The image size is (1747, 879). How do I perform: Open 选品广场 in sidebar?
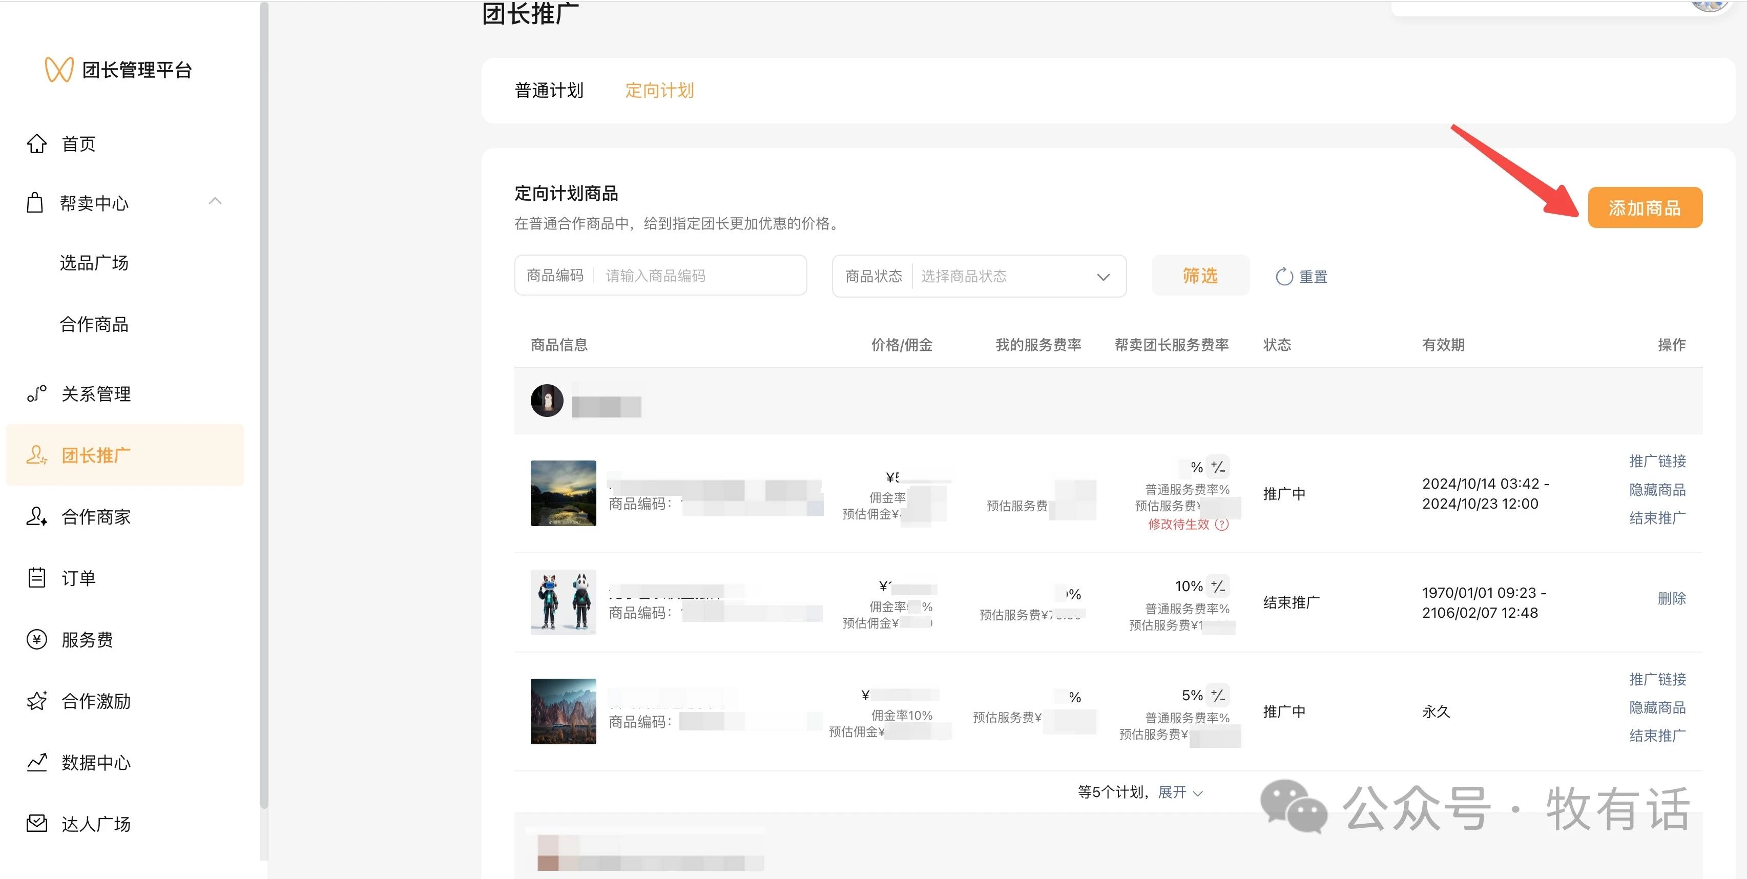pos(94,262)
